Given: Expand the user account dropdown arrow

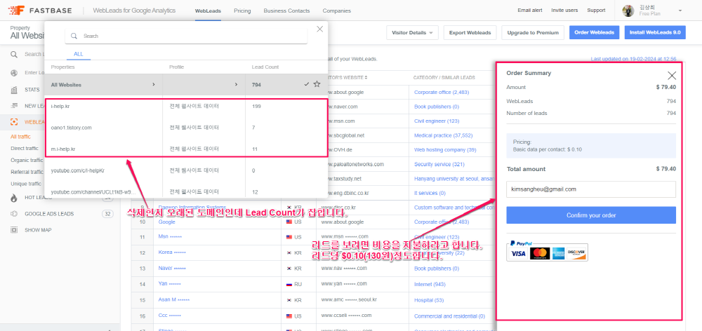Looking at the screenshot, I should click(680, 11).
